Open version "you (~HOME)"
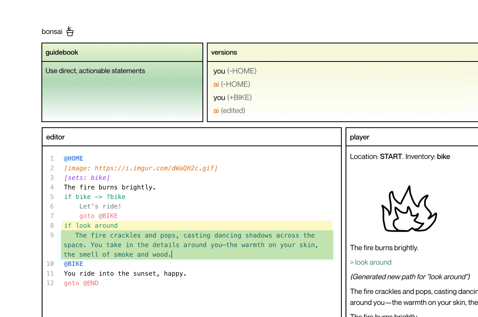 235,71
